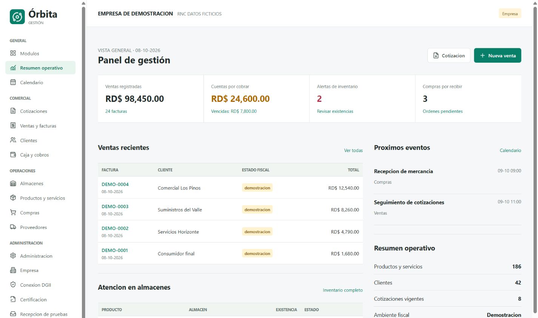This screenshot has width=538, height=318.
Task: Click the Comercial Los Pinos client cell
Action: coord(179,188)
